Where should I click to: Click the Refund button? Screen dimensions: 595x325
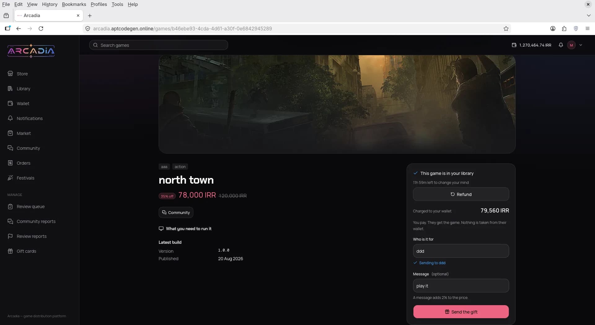click(x=461, y=194)
